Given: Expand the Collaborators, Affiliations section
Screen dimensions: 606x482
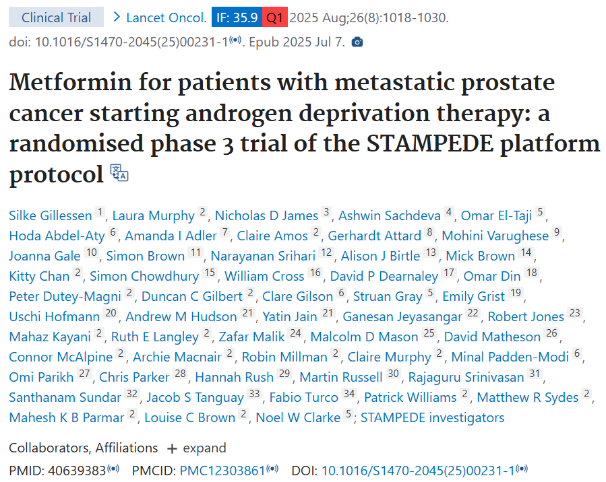Looking at the screenshot, I should coord(196,448).
